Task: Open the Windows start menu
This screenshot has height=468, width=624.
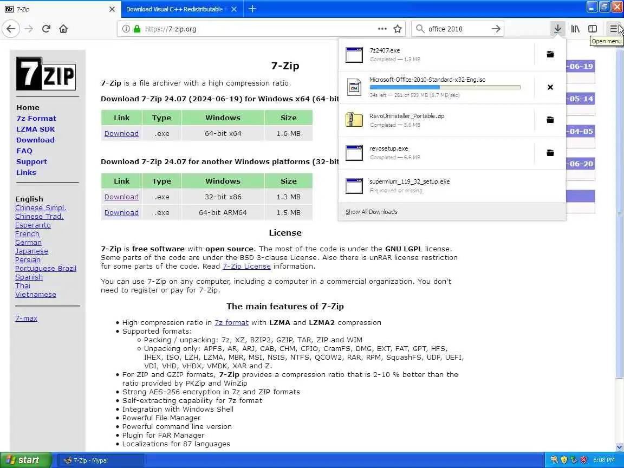Action: [x=25, y=460]
